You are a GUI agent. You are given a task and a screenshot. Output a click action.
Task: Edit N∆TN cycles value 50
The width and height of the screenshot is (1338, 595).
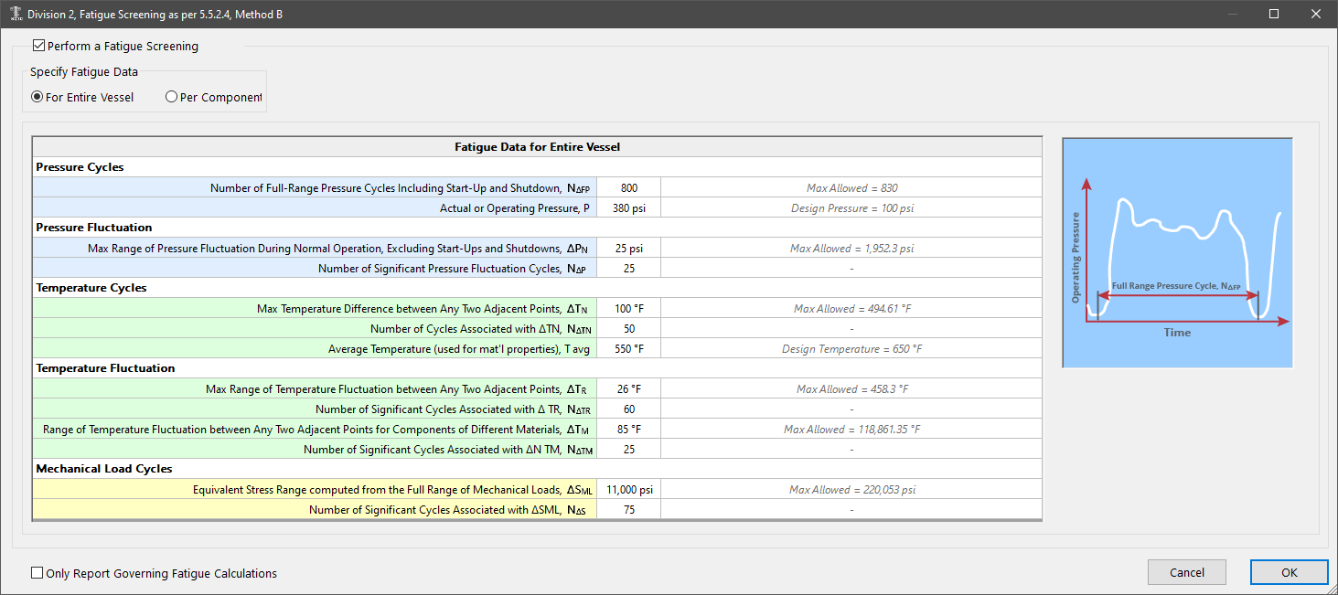628,328
